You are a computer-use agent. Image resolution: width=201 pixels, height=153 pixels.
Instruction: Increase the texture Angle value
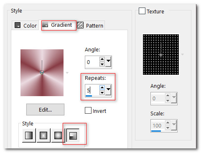(x=168, y=95)
